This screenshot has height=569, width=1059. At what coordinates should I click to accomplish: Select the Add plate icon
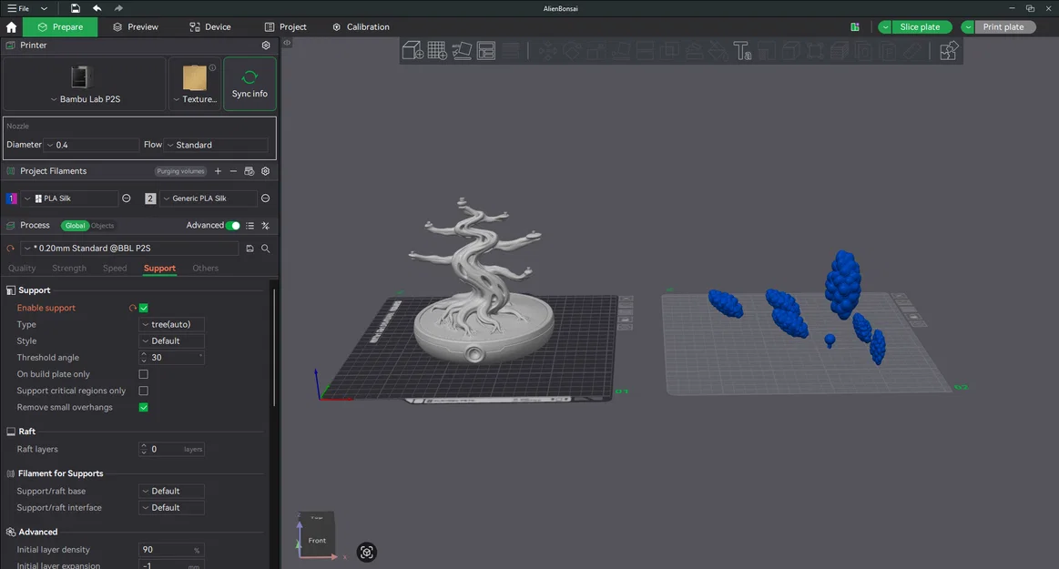(437, 50)
